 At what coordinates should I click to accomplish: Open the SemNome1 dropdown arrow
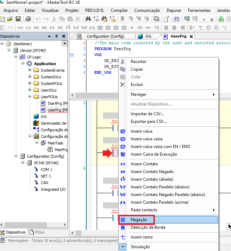pos(64,44)
